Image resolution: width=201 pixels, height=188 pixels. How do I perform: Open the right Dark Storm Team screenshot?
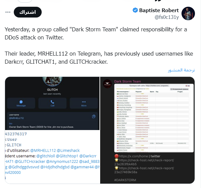tap(148, 130)
